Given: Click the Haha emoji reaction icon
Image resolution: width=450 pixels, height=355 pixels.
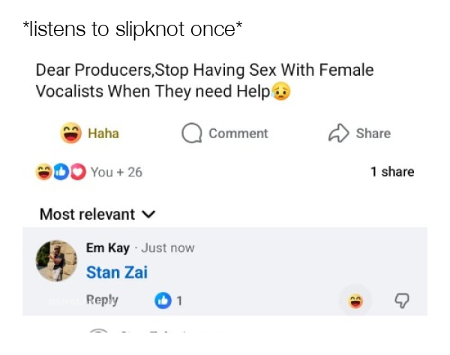Looking at the screenshot, I should pos(71,134).
